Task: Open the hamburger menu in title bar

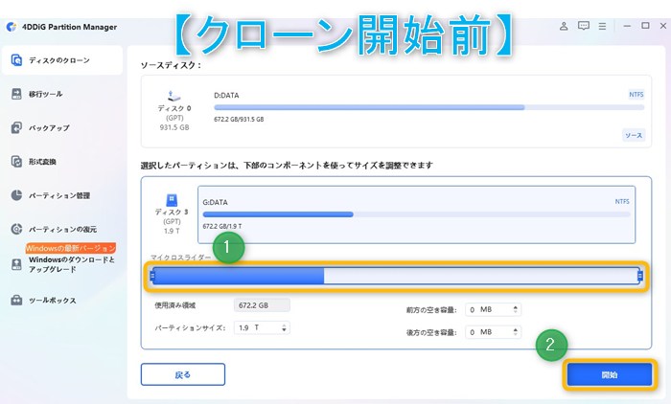Action: 604,27
